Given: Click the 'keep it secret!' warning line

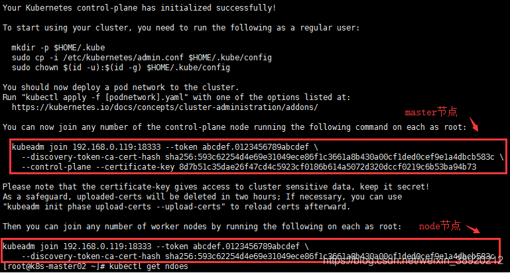Looking at the screenshot, I should pos(216,187).
